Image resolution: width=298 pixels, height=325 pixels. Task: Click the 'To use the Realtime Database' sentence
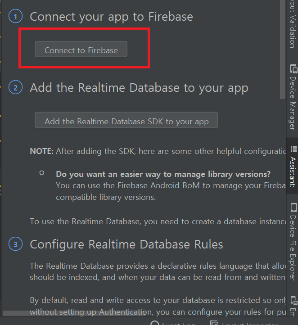coord(158,221)
